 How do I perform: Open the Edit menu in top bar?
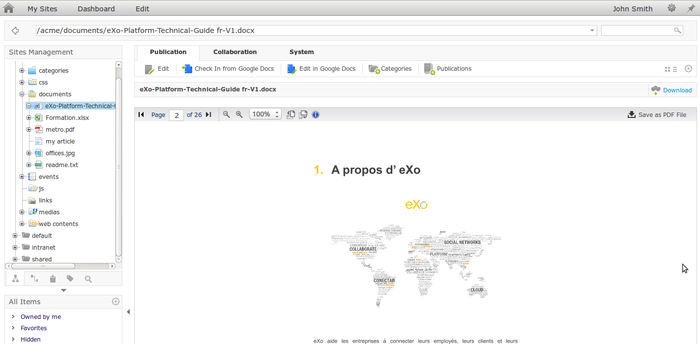[x=143, y=9]
